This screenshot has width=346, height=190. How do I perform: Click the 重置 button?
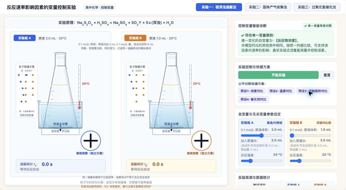coord(327,75)
